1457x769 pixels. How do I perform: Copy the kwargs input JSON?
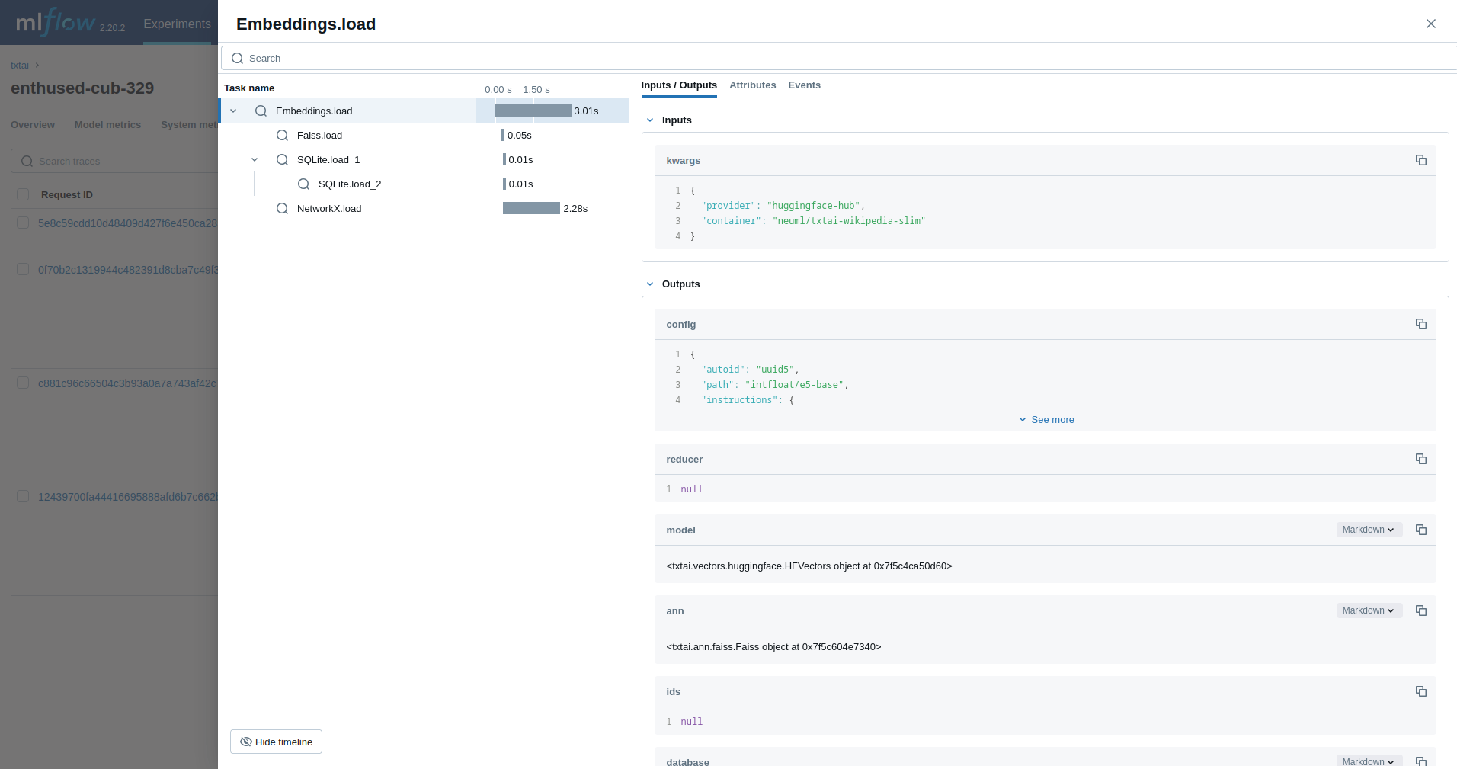(1420, 160)
